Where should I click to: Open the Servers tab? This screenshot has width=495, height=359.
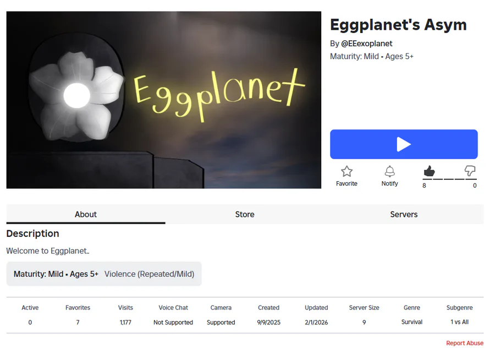[404, 214]
